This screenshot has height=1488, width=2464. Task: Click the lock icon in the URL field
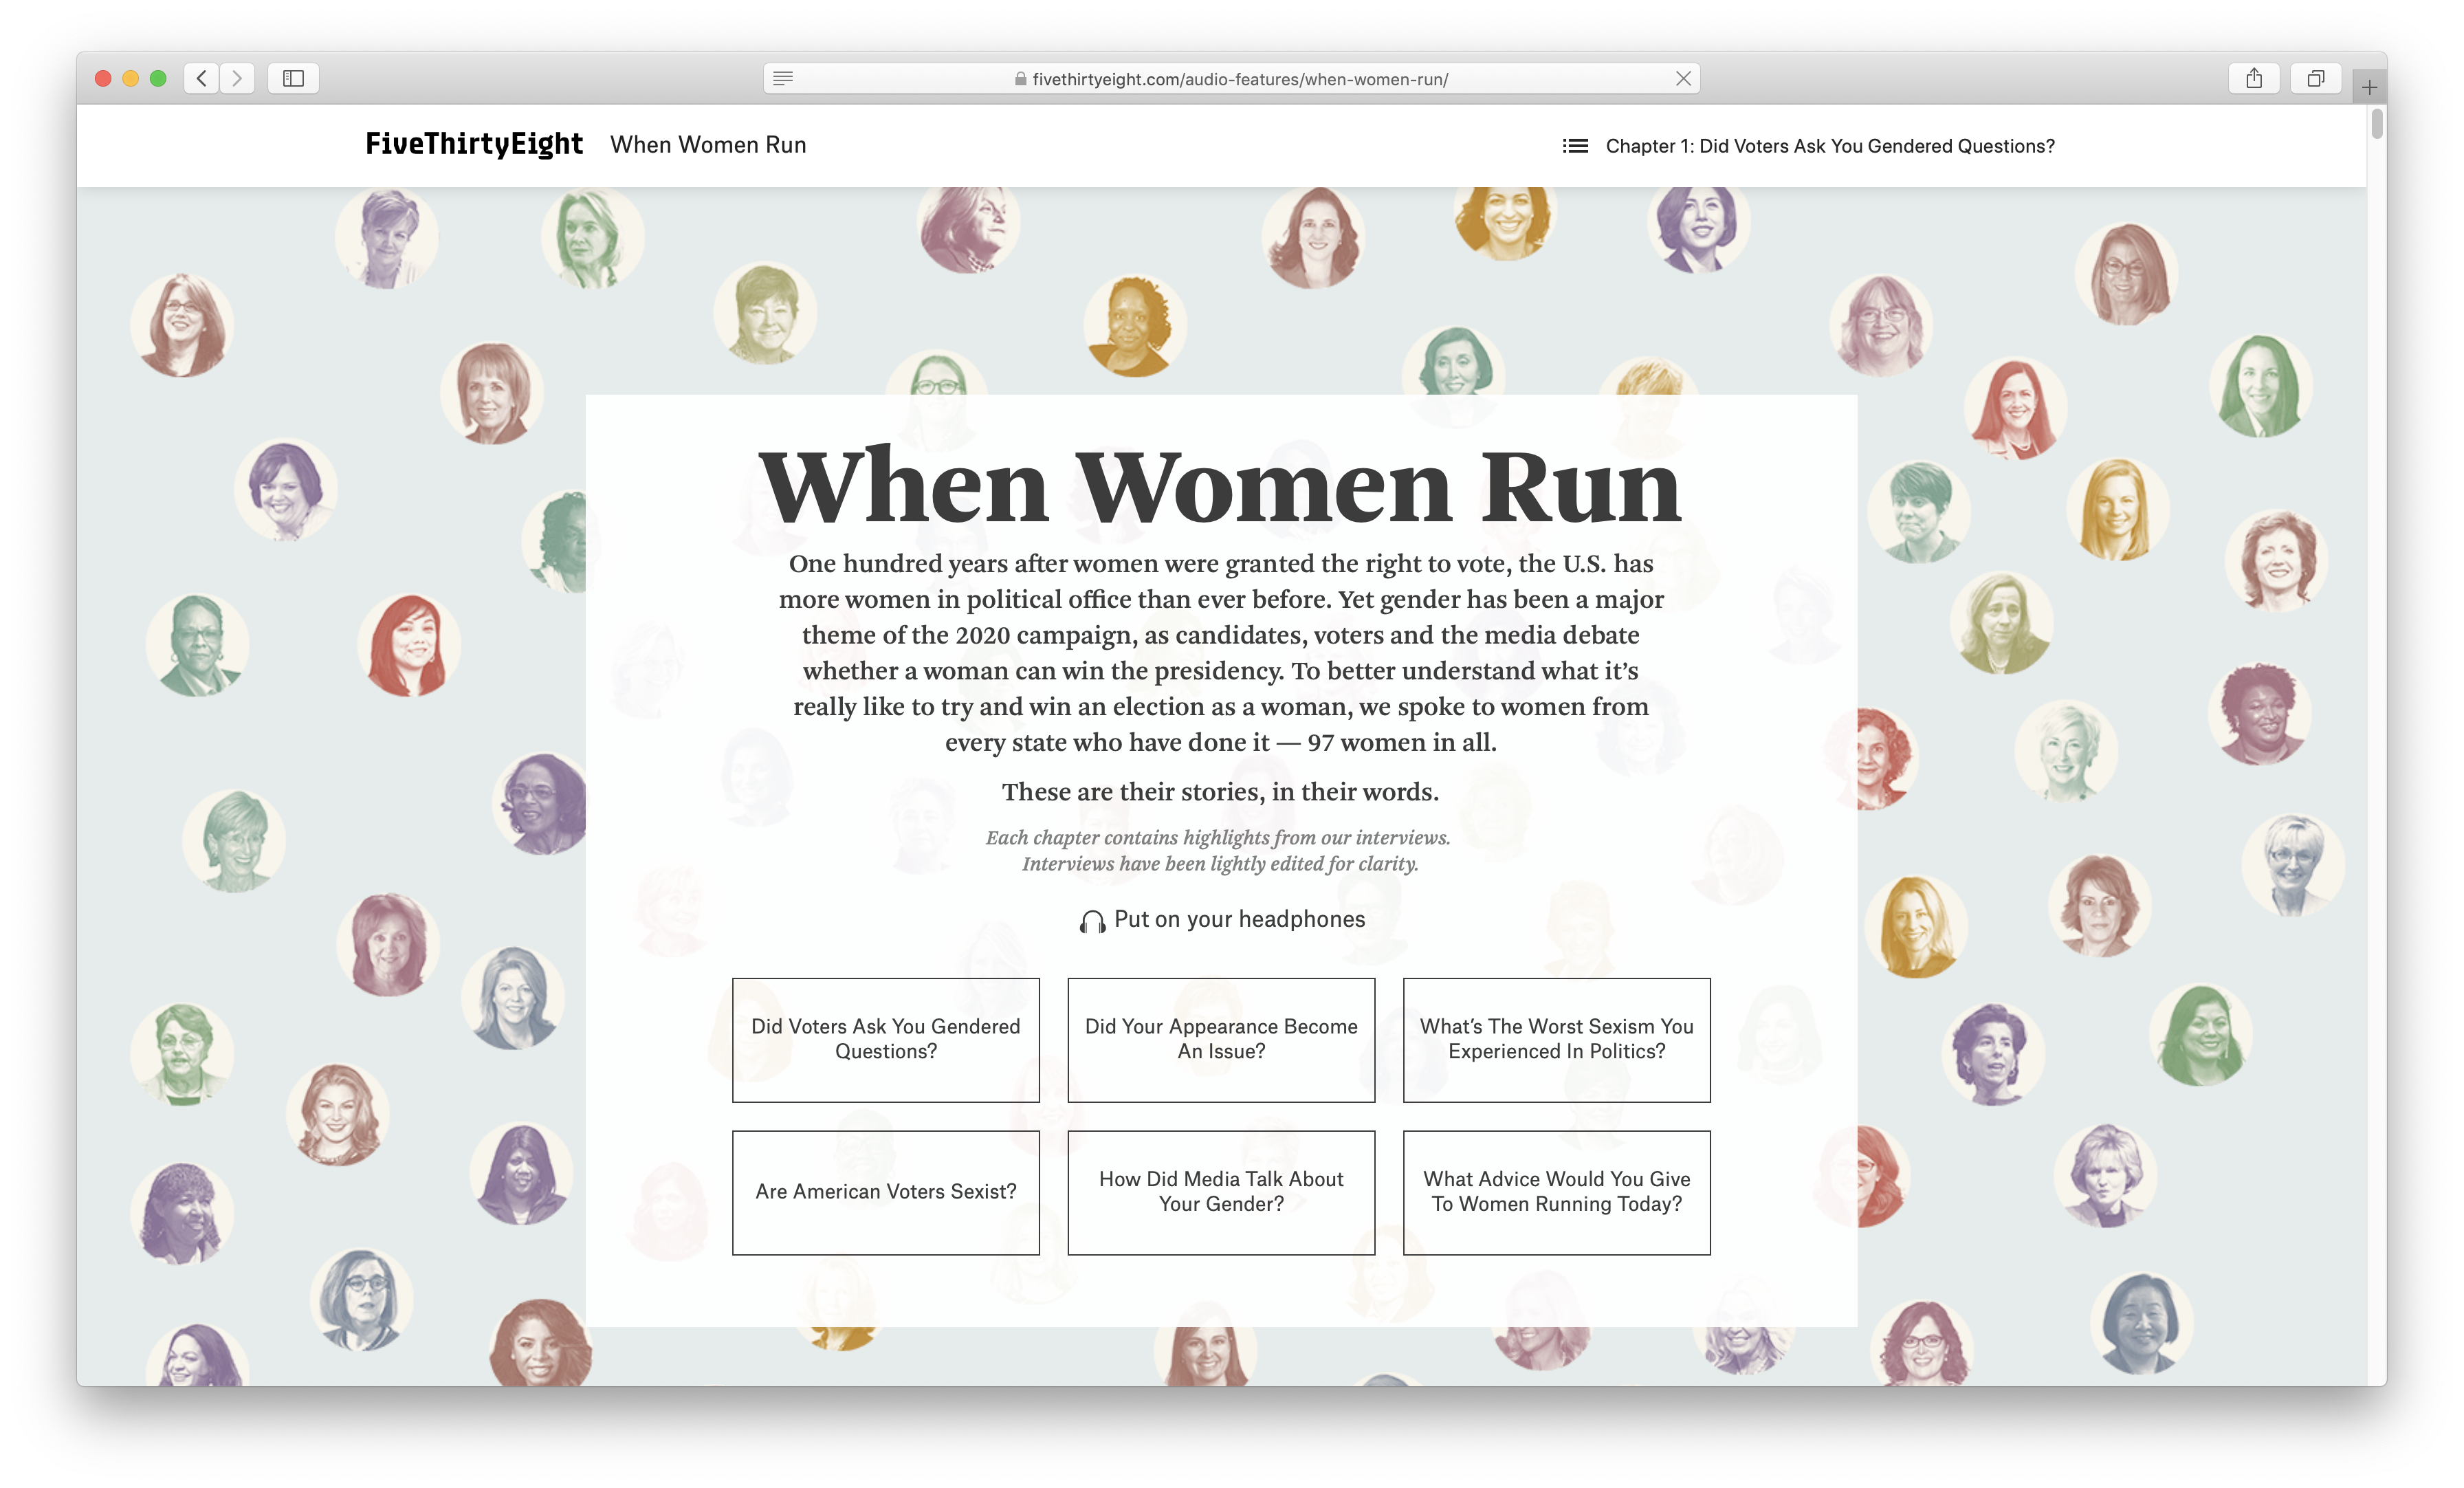(1020, 79)
